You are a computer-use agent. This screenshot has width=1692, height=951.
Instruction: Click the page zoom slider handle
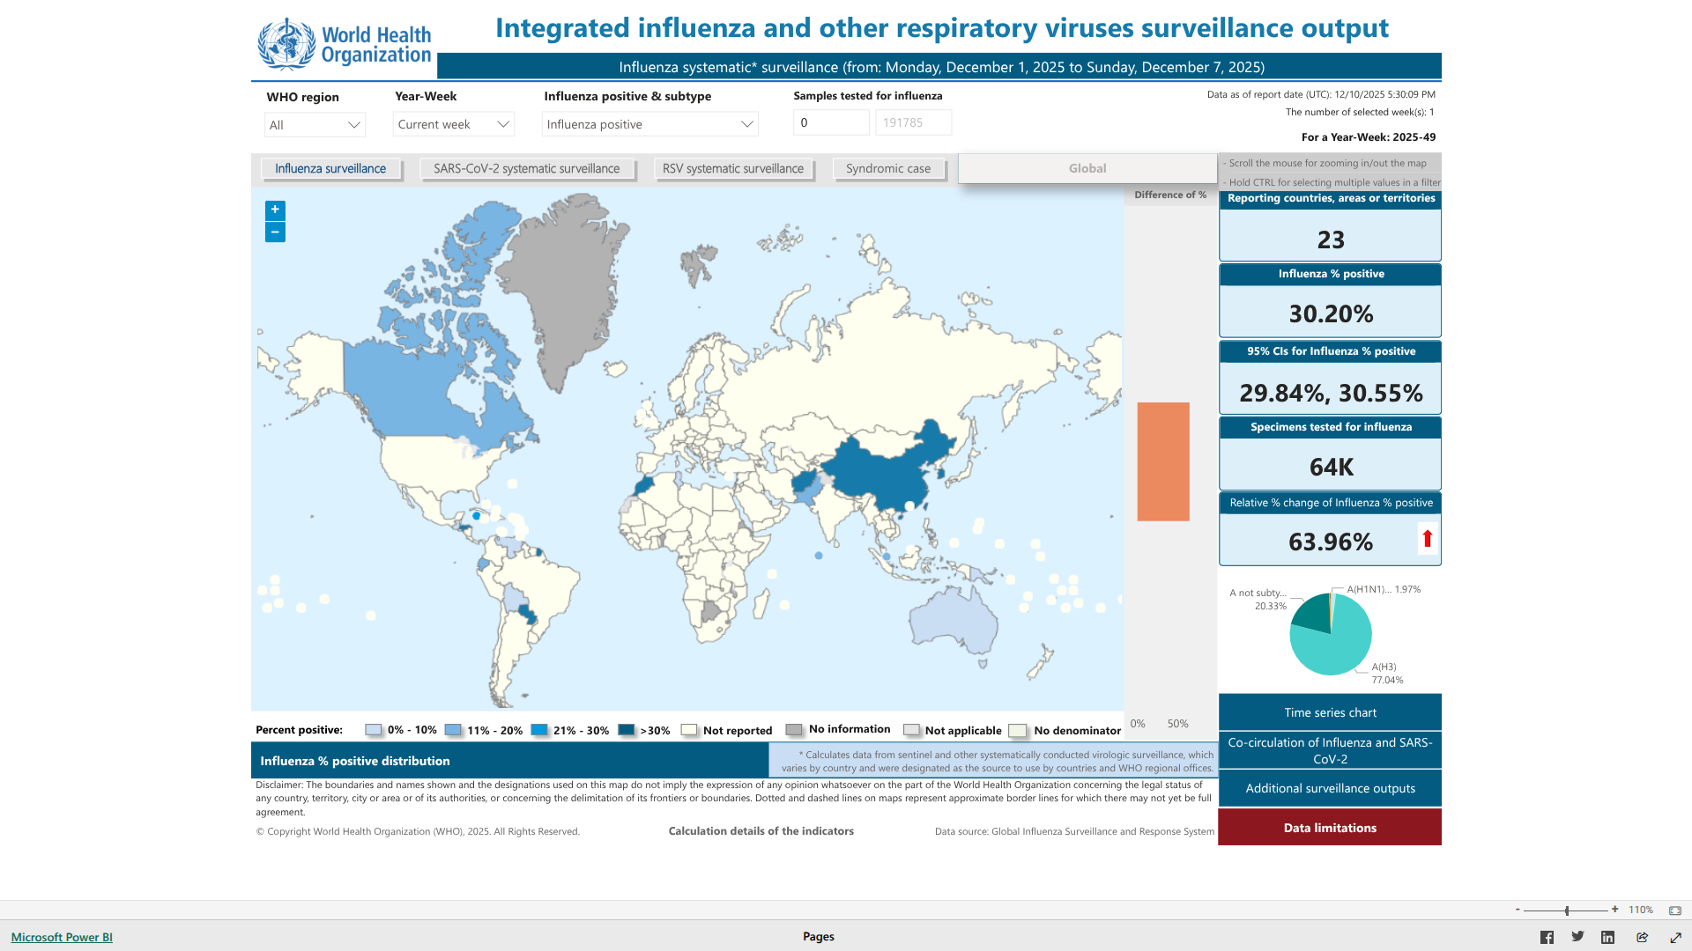1567,910
